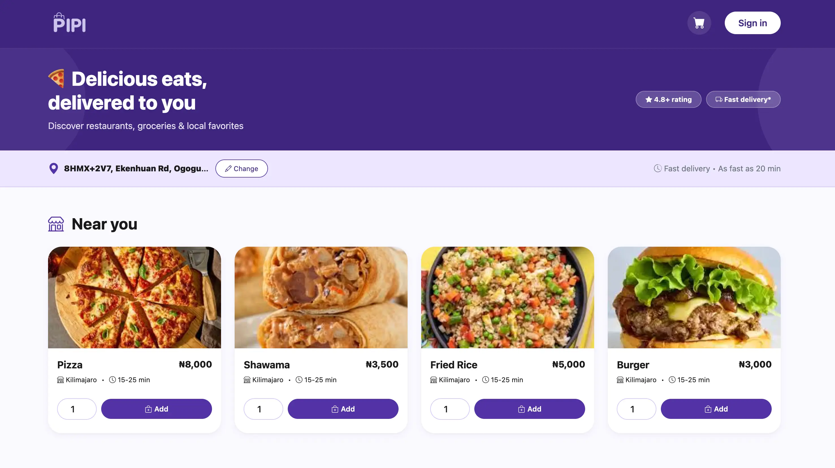Click the bag icon inside the Burger Add button
Image resolution: width=835 pixels, height=468 pixels.
[707, 409]
